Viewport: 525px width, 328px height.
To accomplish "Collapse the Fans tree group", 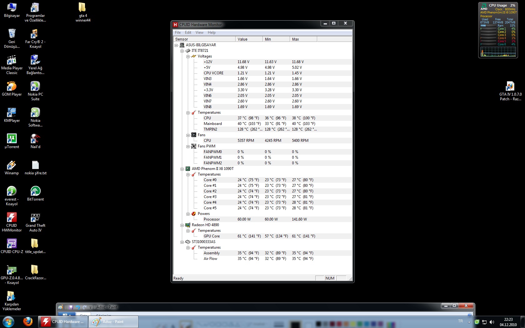I will click(x=188, y=135).
